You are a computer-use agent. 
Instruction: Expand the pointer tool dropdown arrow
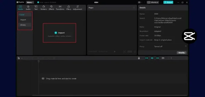(22, 58)
